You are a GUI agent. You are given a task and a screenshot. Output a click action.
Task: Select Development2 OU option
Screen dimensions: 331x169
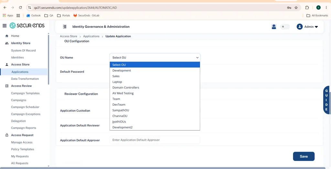coord(155,127)
